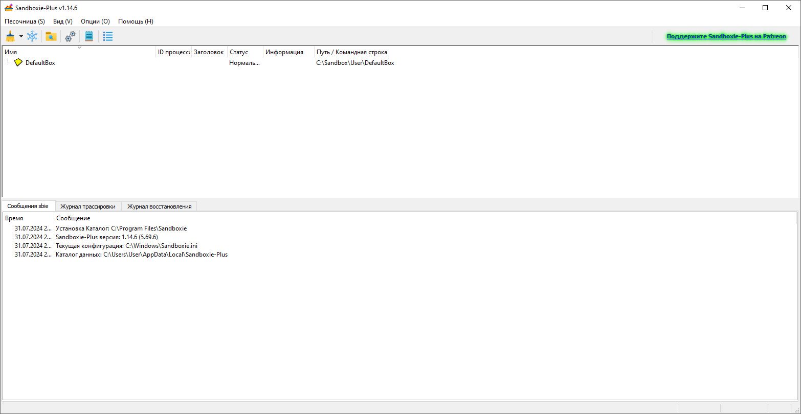Click the path C:\Sandbox\User\DefaultBox
The width and height of the screenshot is (801, 414).
pos(355,63)
